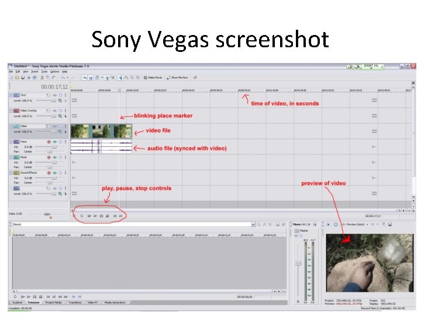Click the Open folder toolbar icon

[x=17, y=78]
